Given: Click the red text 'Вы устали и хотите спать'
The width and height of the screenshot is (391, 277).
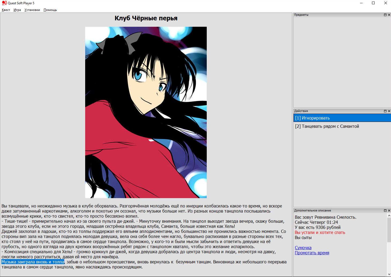Looking at the screenshot, I should (x=320, y=232).
